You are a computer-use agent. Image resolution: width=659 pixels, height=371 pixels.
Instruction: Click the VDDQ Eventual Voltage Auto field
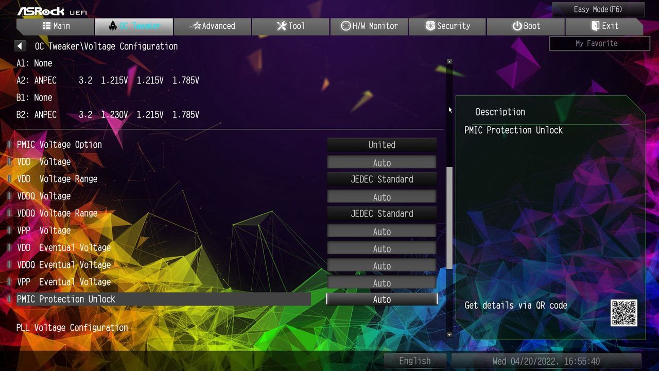[382, 265]
